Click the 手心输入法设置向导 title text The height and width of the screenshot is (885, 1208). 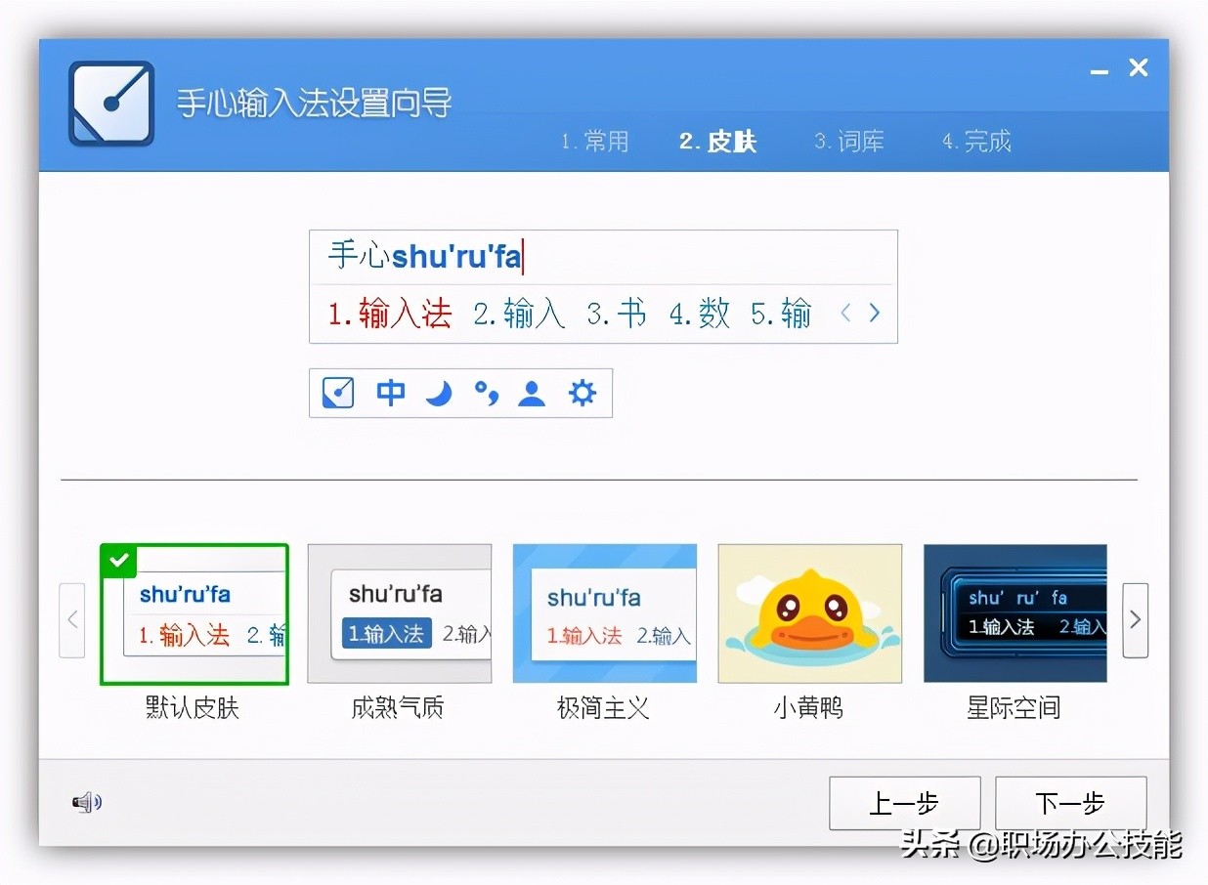click(x=314, y=103)
